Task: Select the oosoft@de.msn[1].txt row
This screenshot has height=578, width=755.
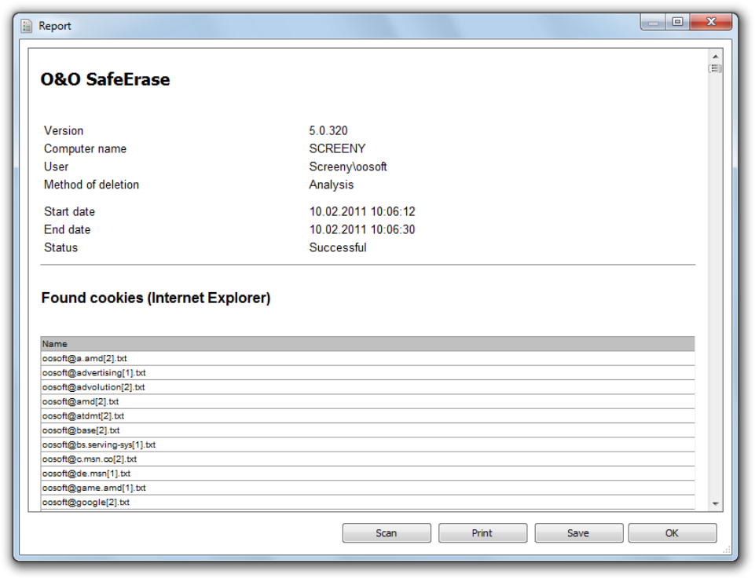Action: [x=368, y=474]
